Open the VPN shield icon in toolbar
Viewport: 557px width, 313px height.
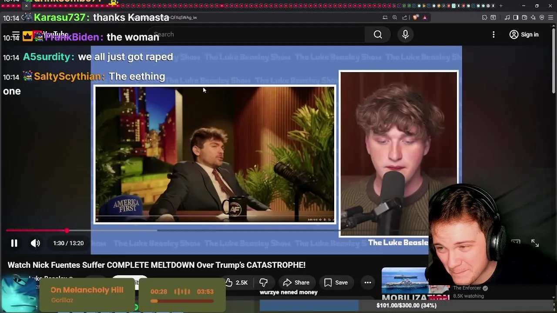[542, 17]
